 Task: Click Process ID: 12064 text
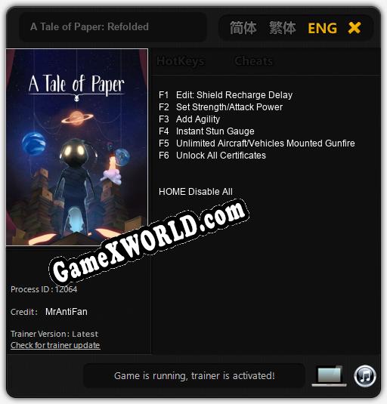point(44,289)
